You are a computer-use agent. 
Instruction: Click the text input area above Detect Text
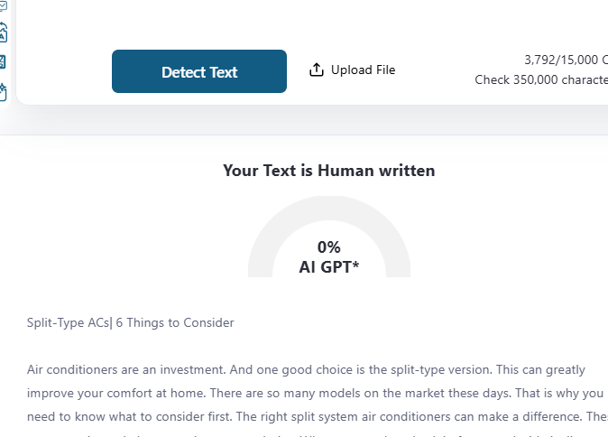tap(307, 18)
